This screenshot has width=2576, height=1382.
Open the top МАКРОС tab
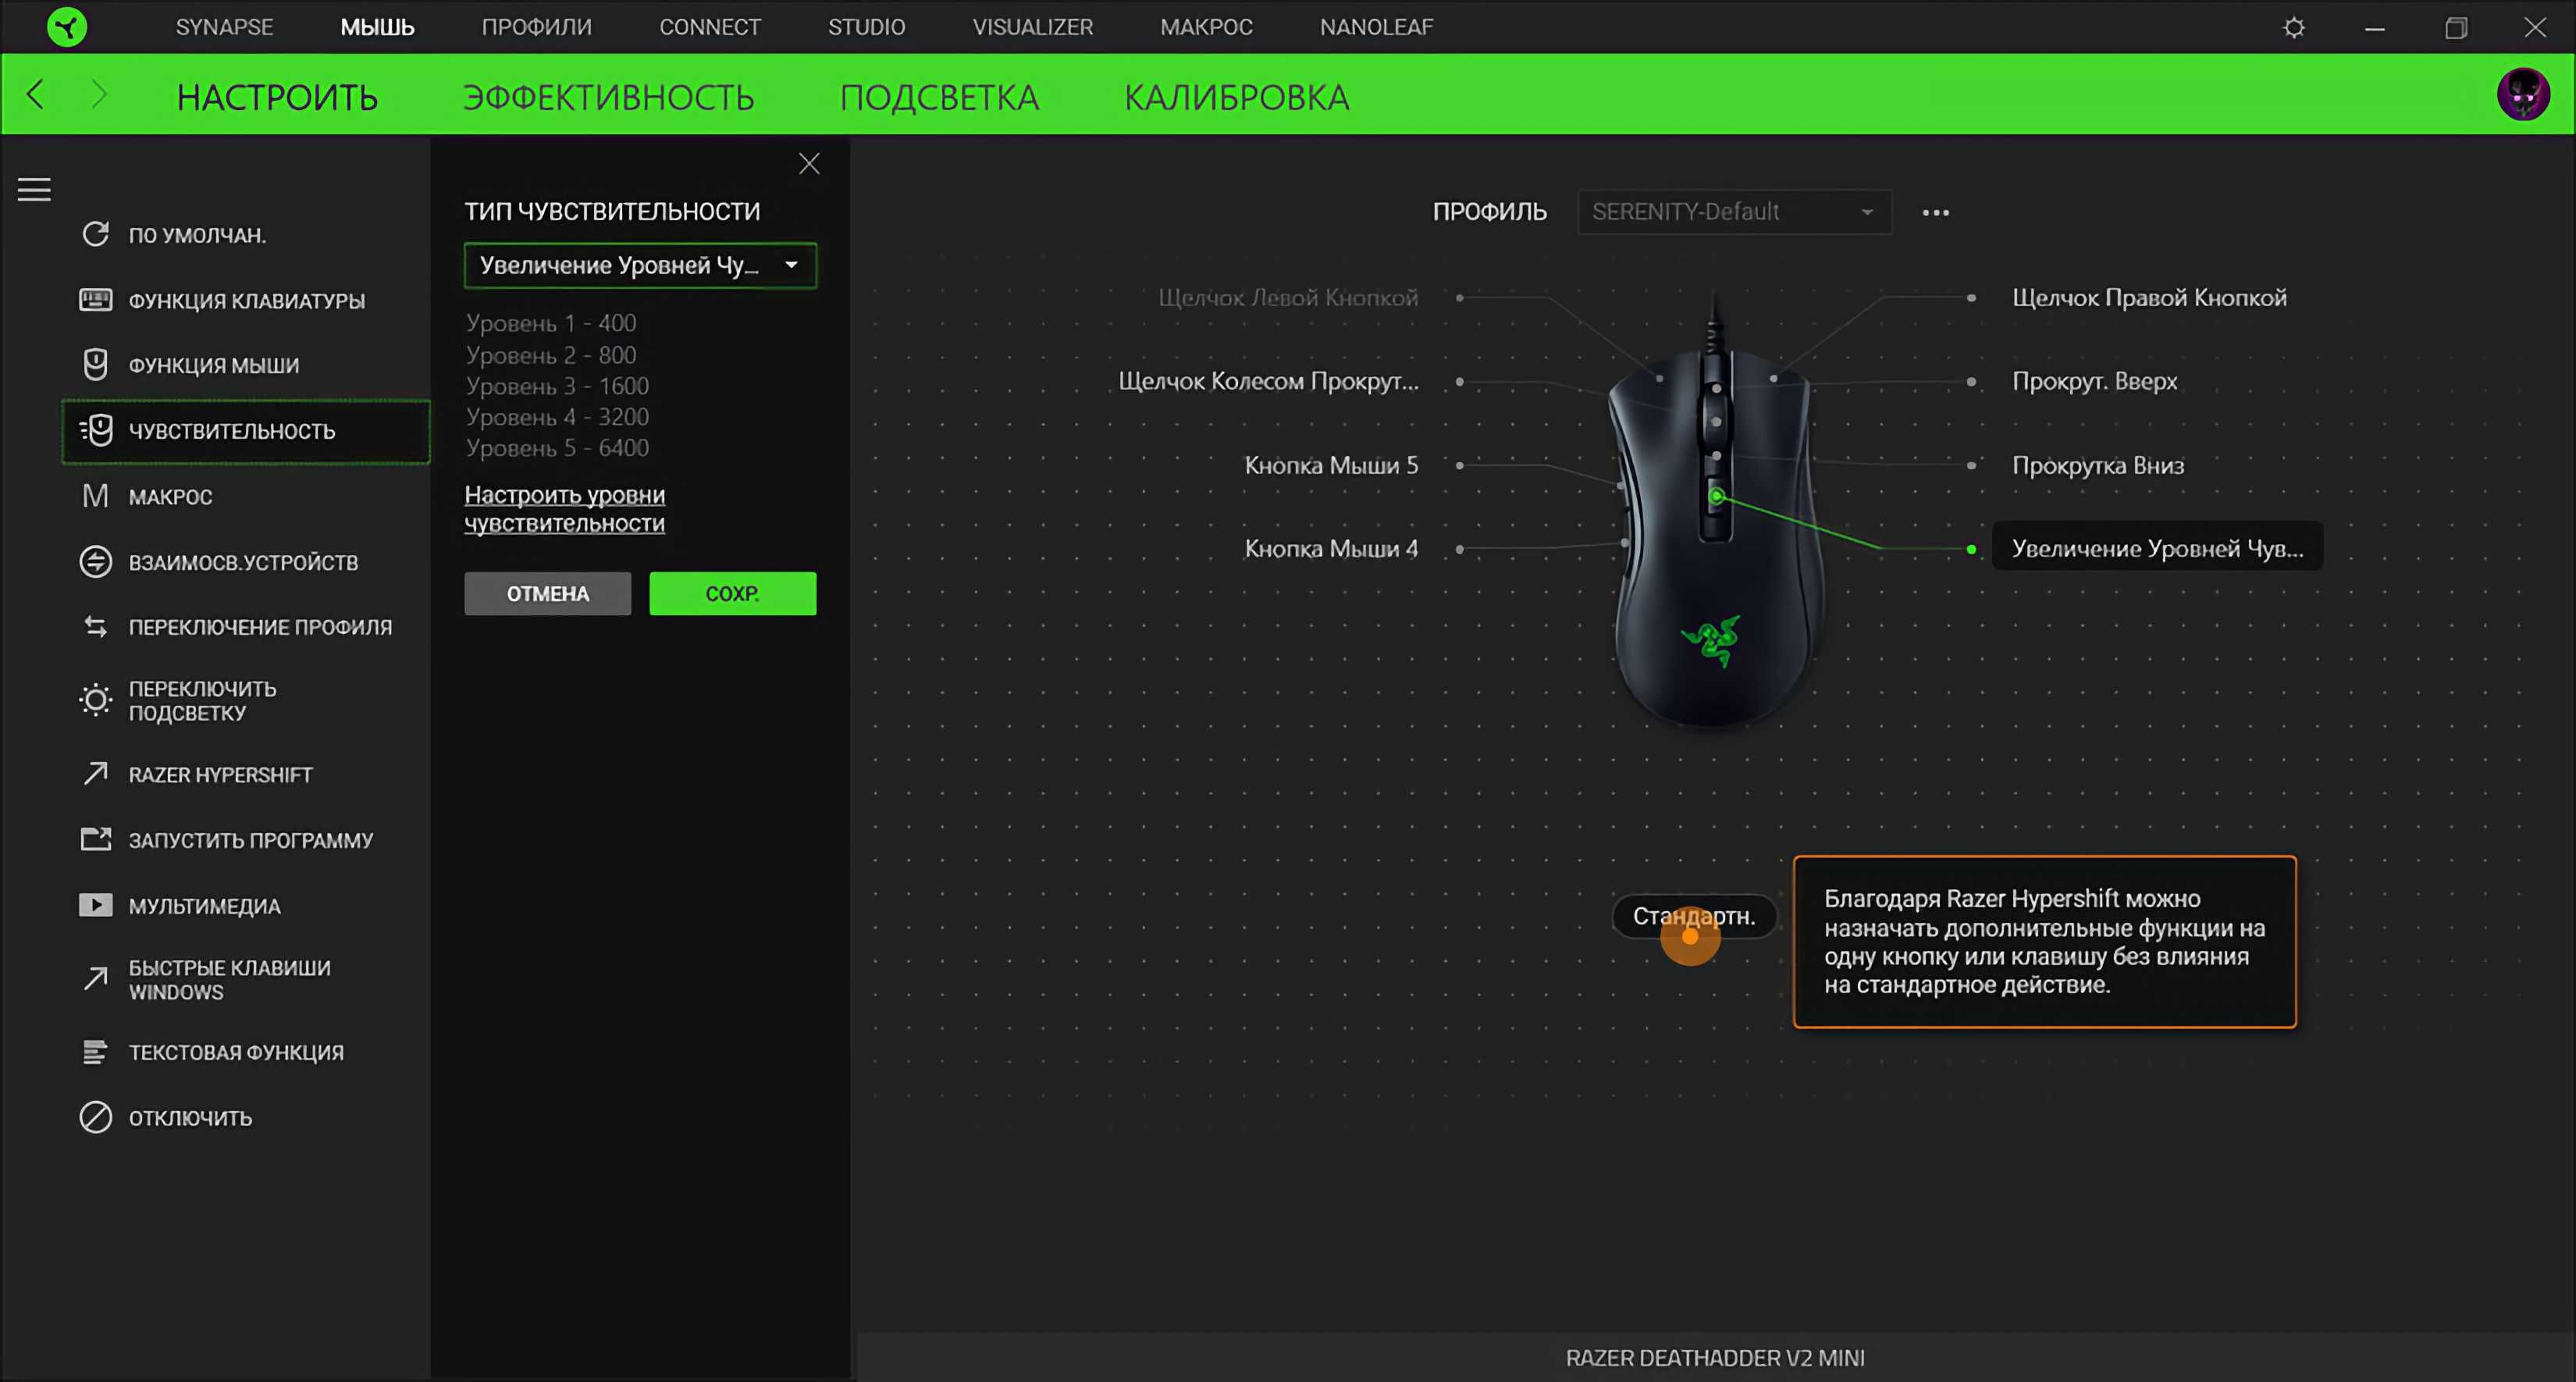pyautogui.click(x=1206, y=27)
